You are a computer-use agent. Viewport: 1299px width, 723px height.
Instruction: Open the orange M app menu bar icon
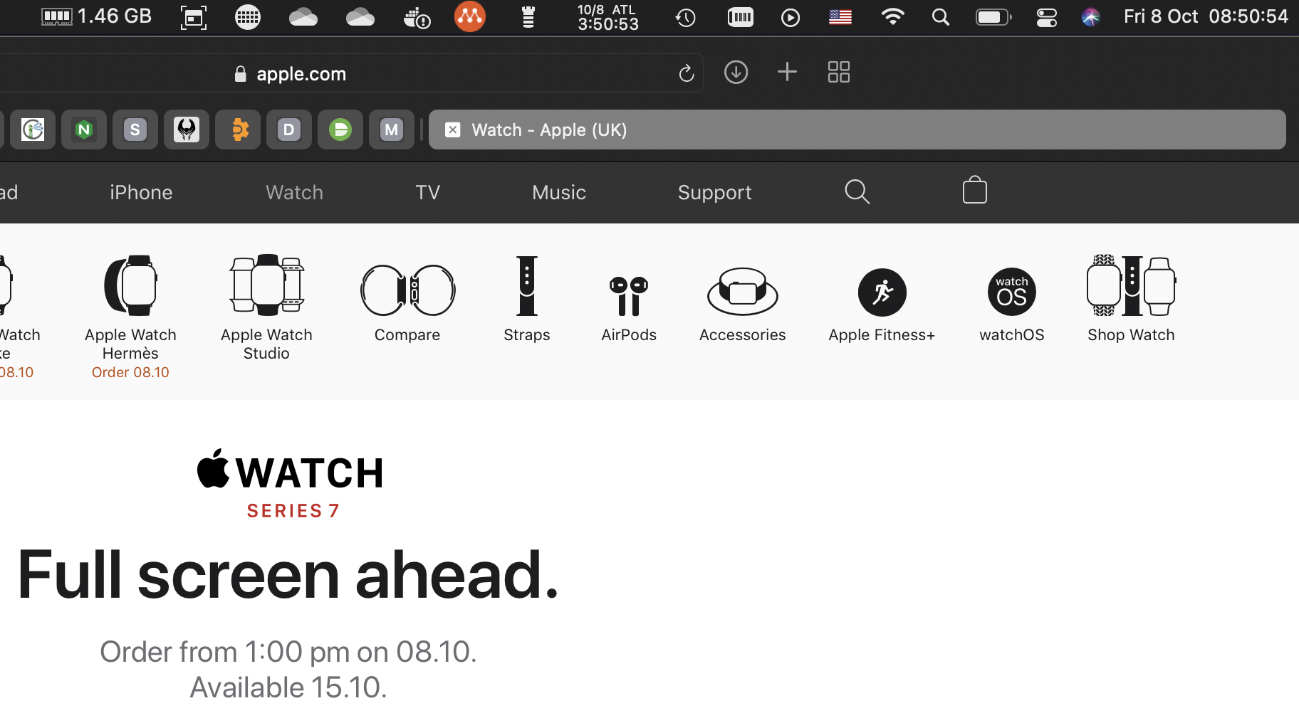pyautogui.click(x=470, y=16)
